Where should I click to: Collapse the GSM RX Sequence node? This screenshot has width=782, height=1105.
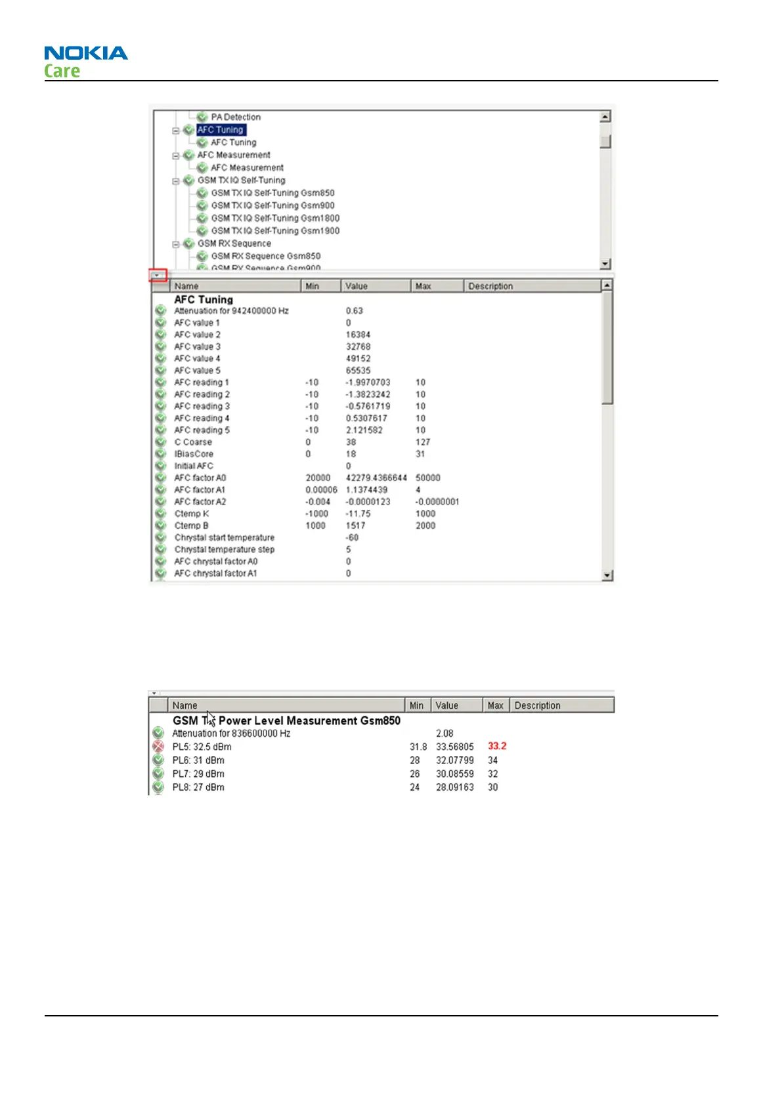[175, 243]
